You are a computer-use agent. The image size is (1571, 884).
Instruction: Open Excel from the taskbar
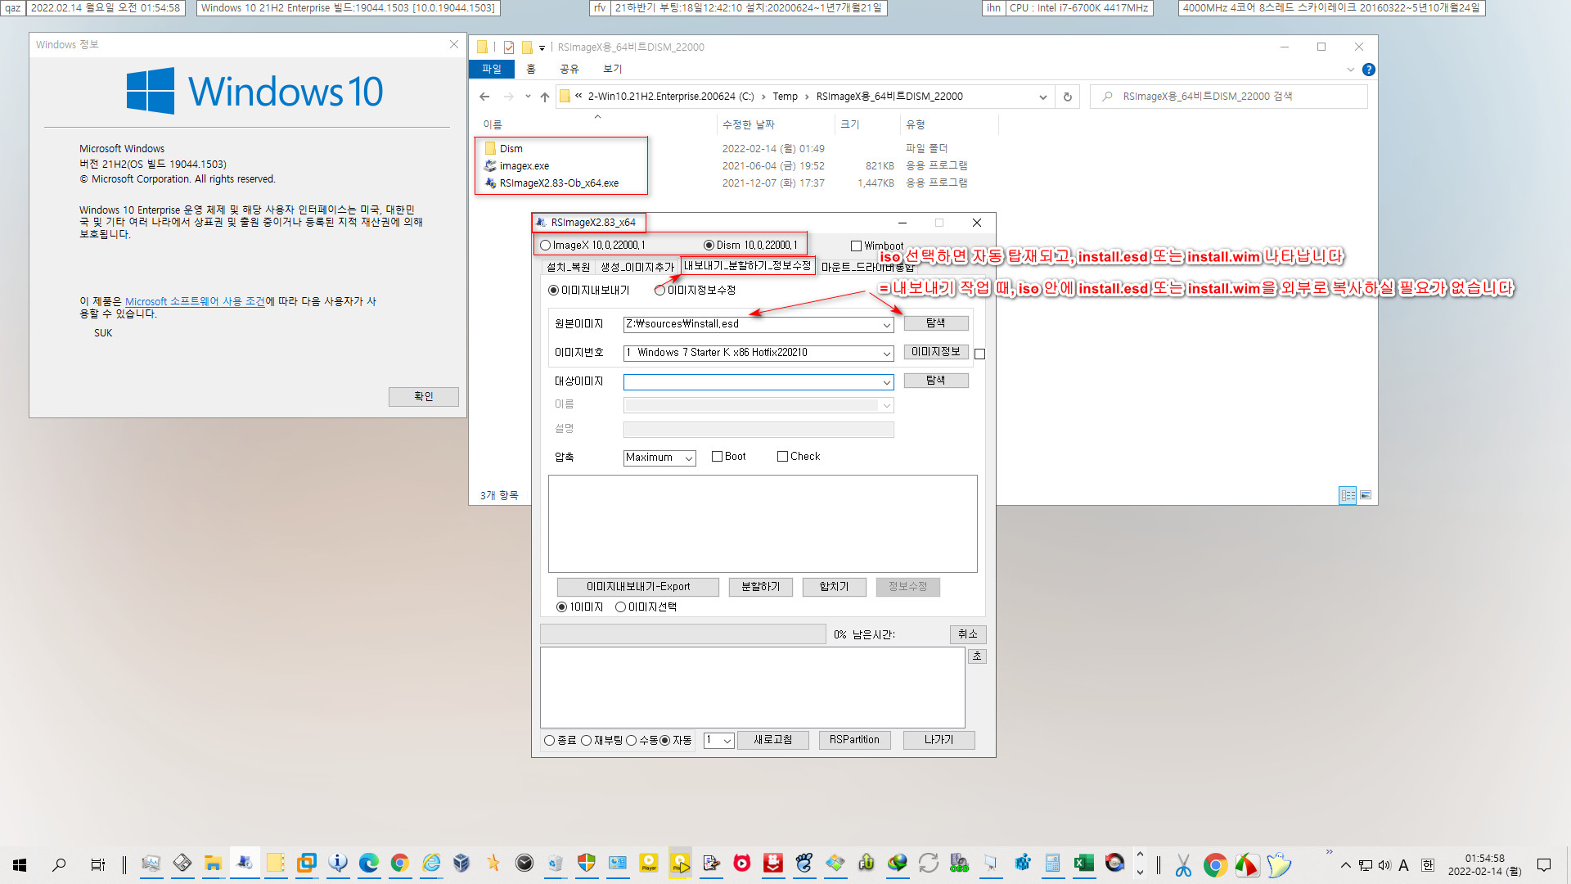pyautogui.click(x=1084, y=864)
